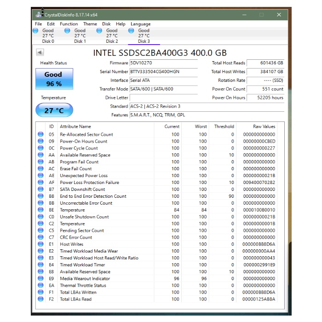Click the Firmware value field
This screenshot has width=322, height=322.
coord(163,63)
